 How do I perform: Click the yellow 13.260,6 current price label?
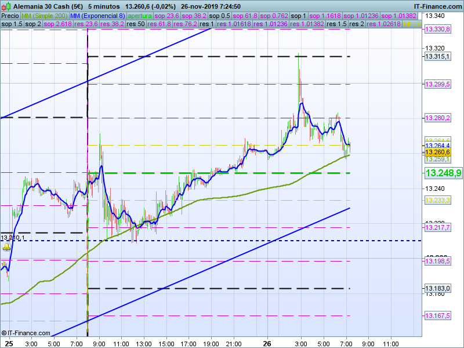tap(437, 152)
